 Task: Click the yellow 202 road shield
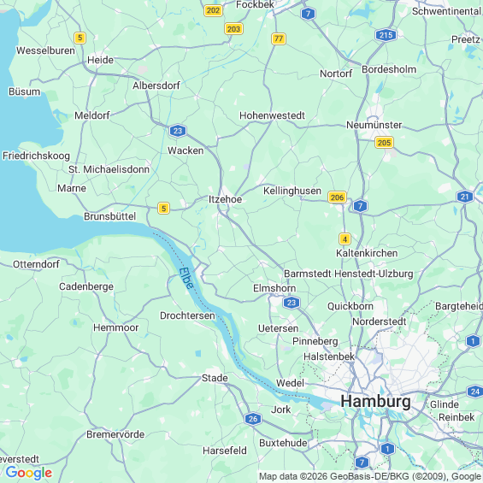click(x=213, y=10)
